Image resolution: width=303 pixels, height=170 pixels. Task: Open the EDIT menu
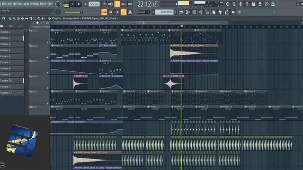4,4
